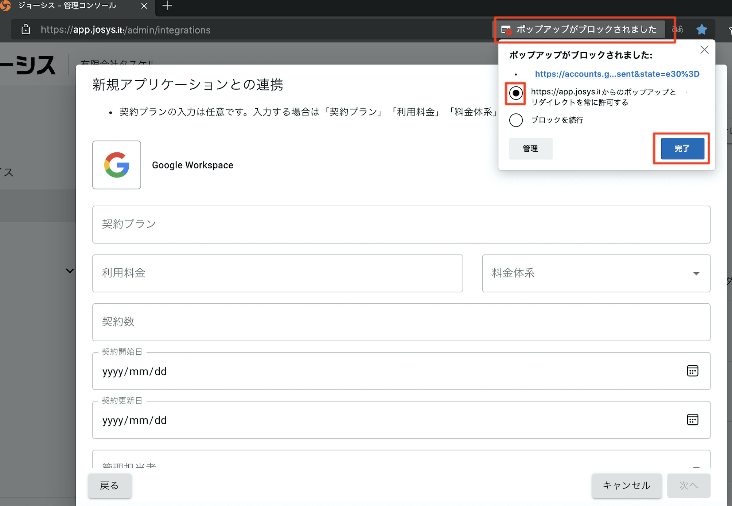This screenshot has width=732, height=506.
Task: Open calendar picker for 契約更新日
Action: coord(692,420)
